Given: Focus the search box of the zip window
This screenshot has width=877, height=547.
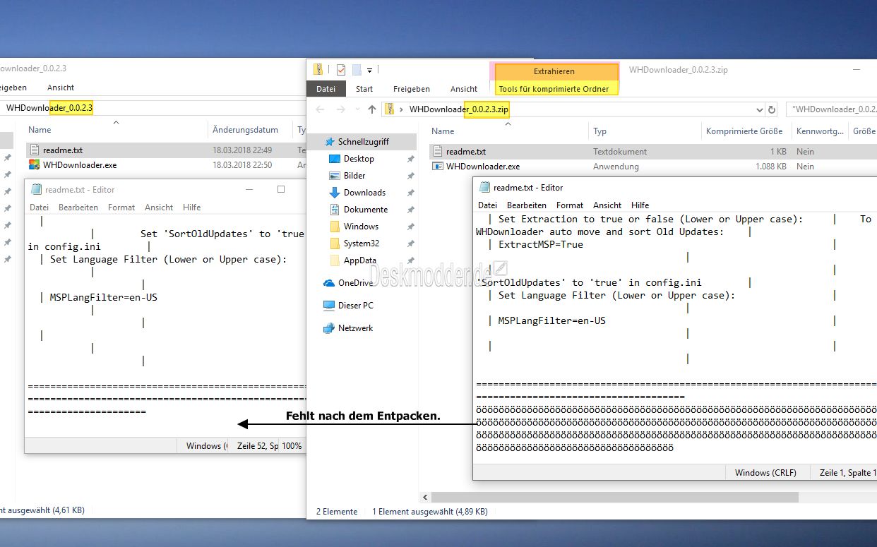Looking at the screenshot, I should 832,109.
